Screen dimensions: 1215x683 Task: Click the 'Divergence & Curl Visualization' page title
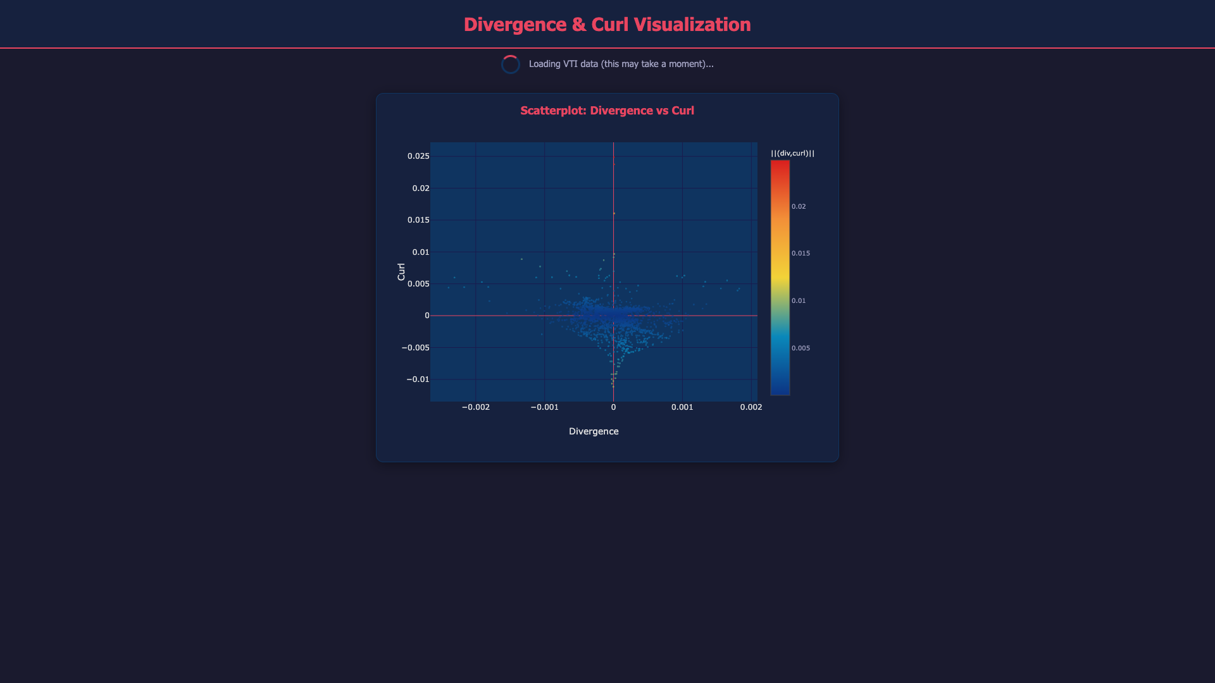607,24
